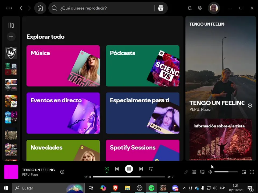Screen dimensions: 258x193
Task: Open the TENGO UN FEELING title in player bar
Action: point(38,170)
